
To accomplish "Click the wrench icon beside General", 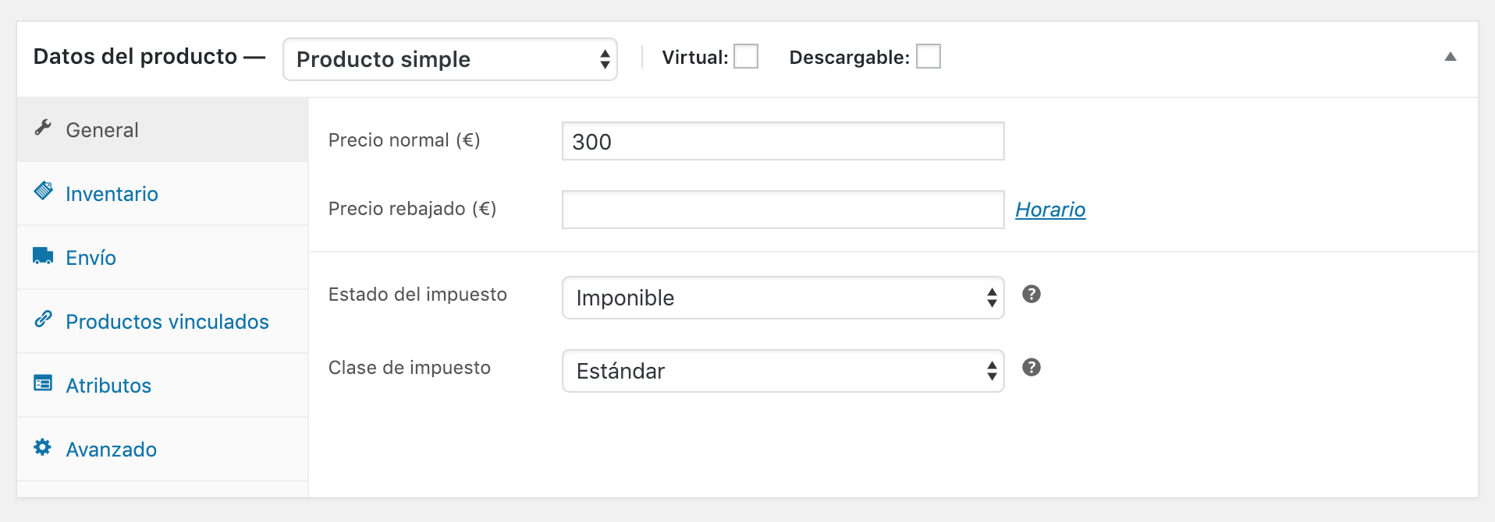I will 43,128.
